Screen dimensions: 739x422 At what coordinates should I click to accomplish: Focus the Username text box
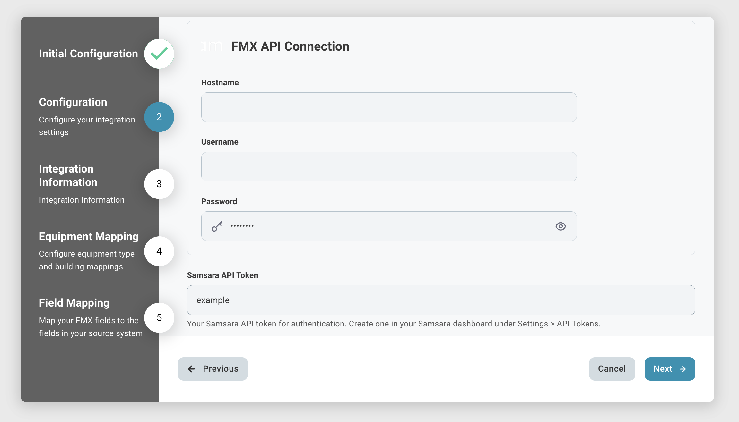389,167
